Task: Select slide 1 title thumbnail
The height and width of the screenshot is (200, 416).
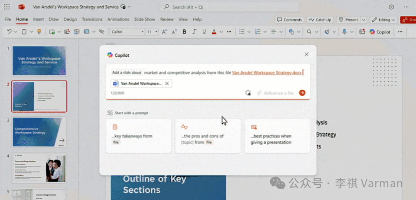Action: pos(39,61)
